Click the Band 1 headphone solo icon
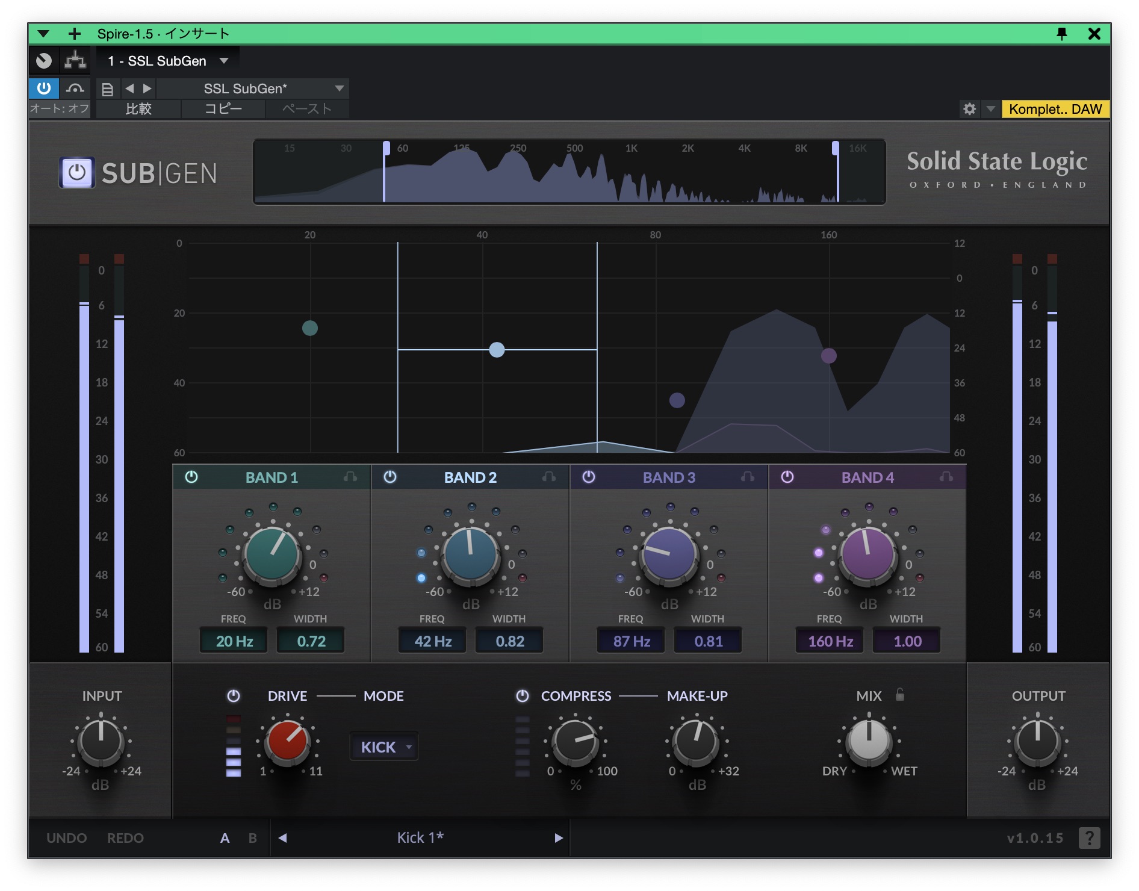The width and height of the screenshot is (1139, 891). pos(350,477)
